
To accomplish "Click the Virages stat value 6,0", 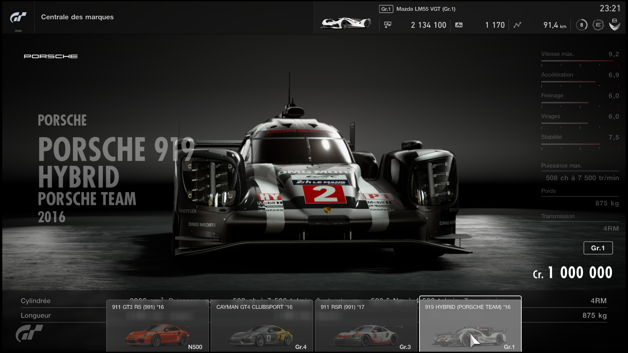I will 614,117.
